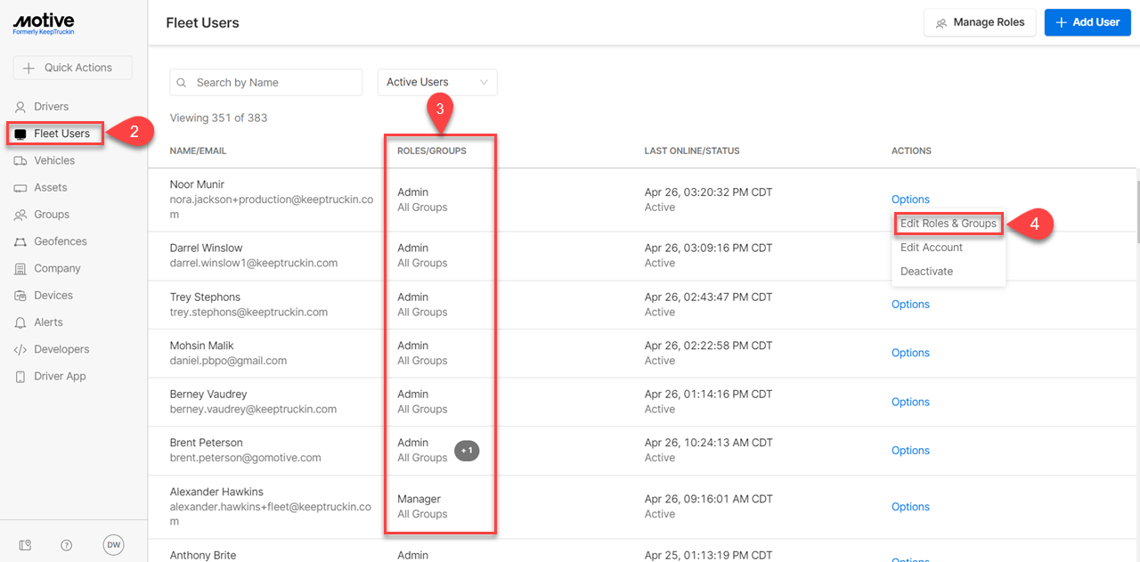This screenshot has width=1140, height=562.
Task: Click the Search by Name field
Action: point(266,82)
